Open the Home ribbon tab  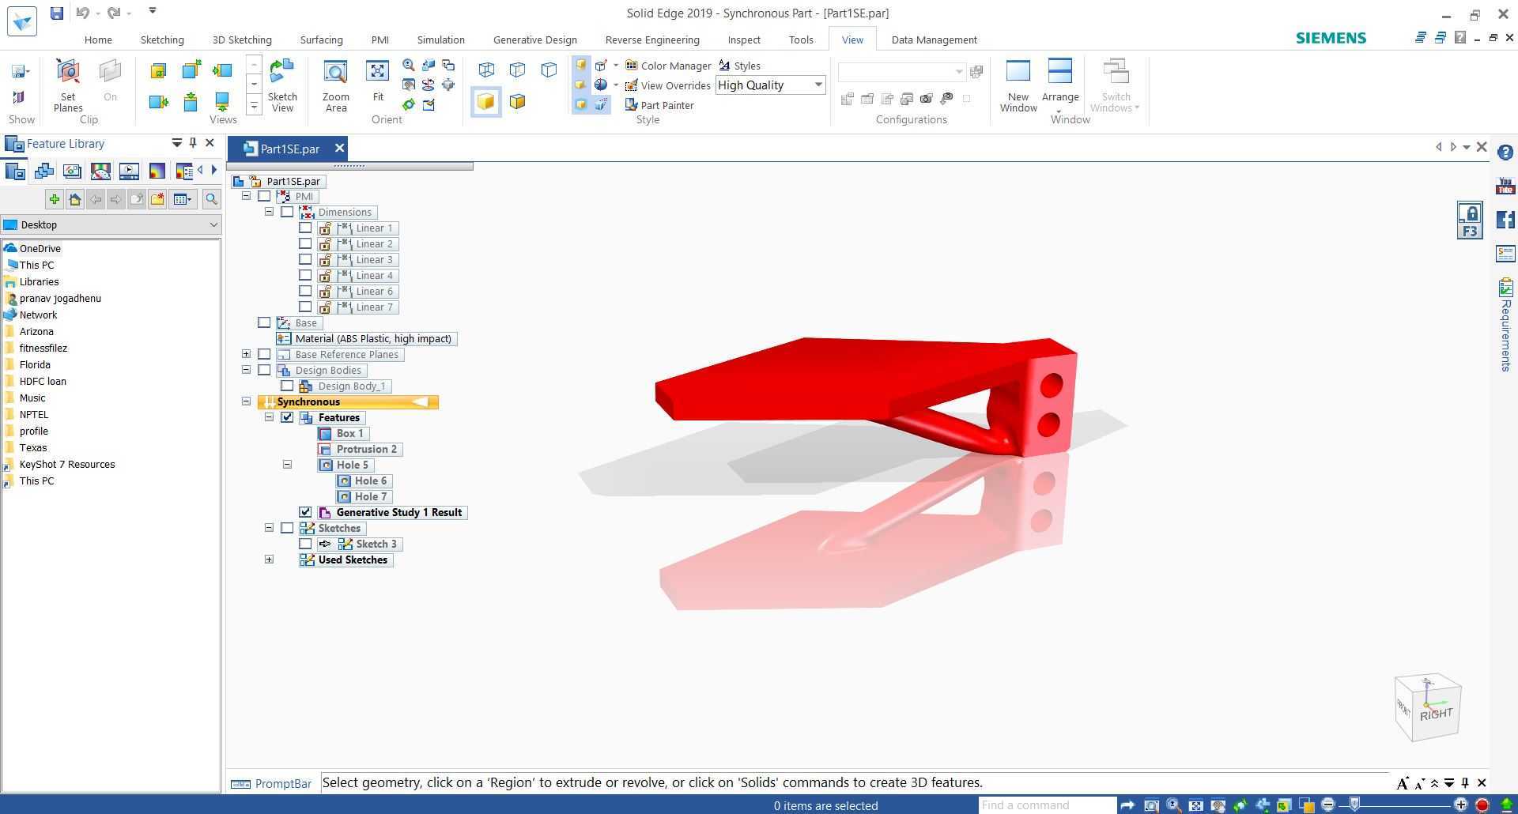98,40
